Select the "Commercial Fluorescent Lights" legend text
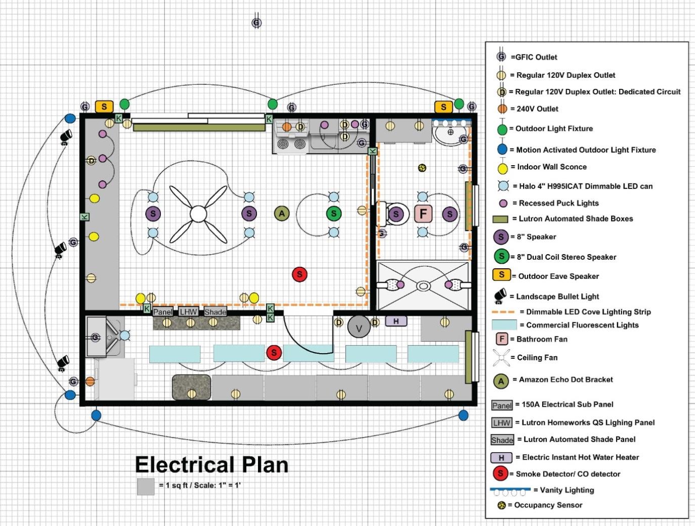The height and width of the screenshot is (526, 695). point(582,325)
